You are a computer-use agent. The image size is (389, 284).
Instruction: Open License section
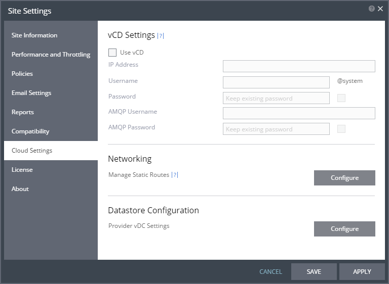[51, 170]
